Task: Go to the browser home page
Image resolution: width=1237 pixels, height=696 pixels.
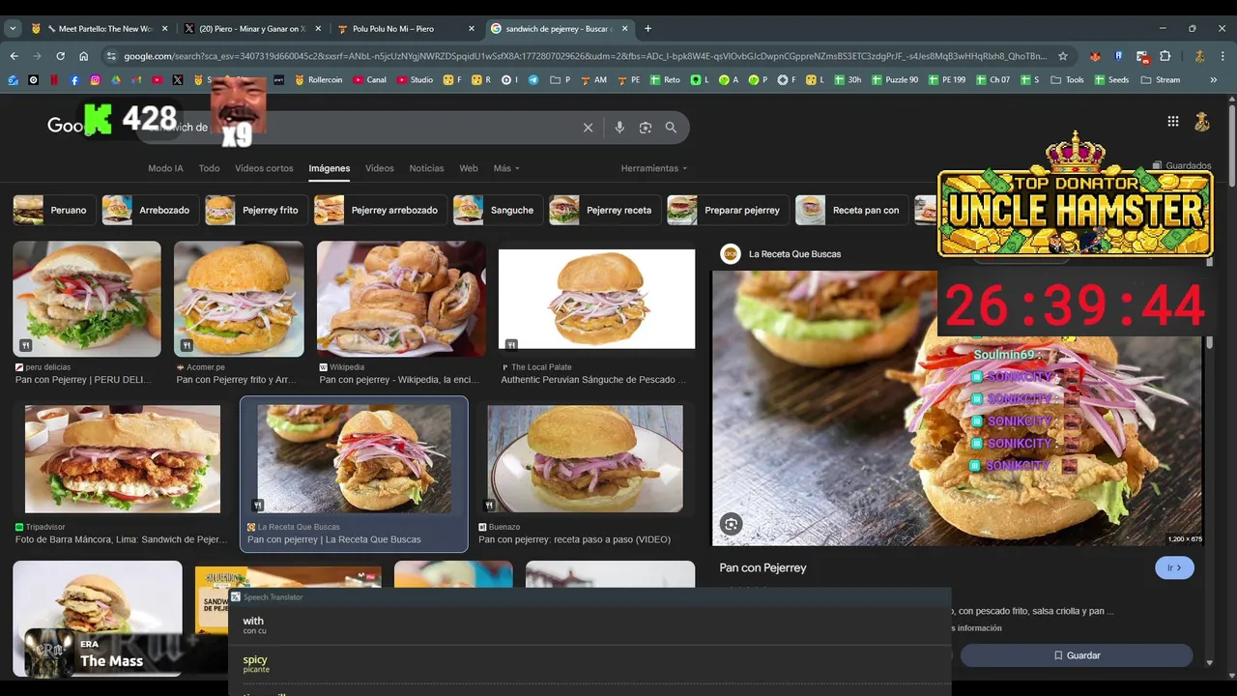Action: point(84,56)
